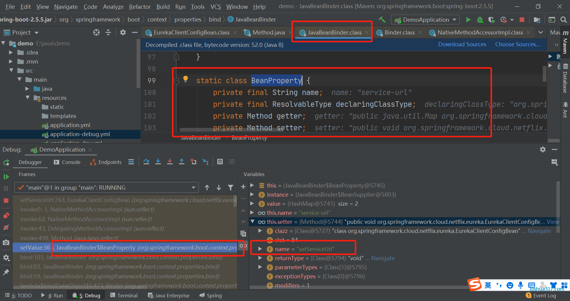Open Maven side tool window
This screenshot has width=570, height=301.
click(x=565, y=42)
